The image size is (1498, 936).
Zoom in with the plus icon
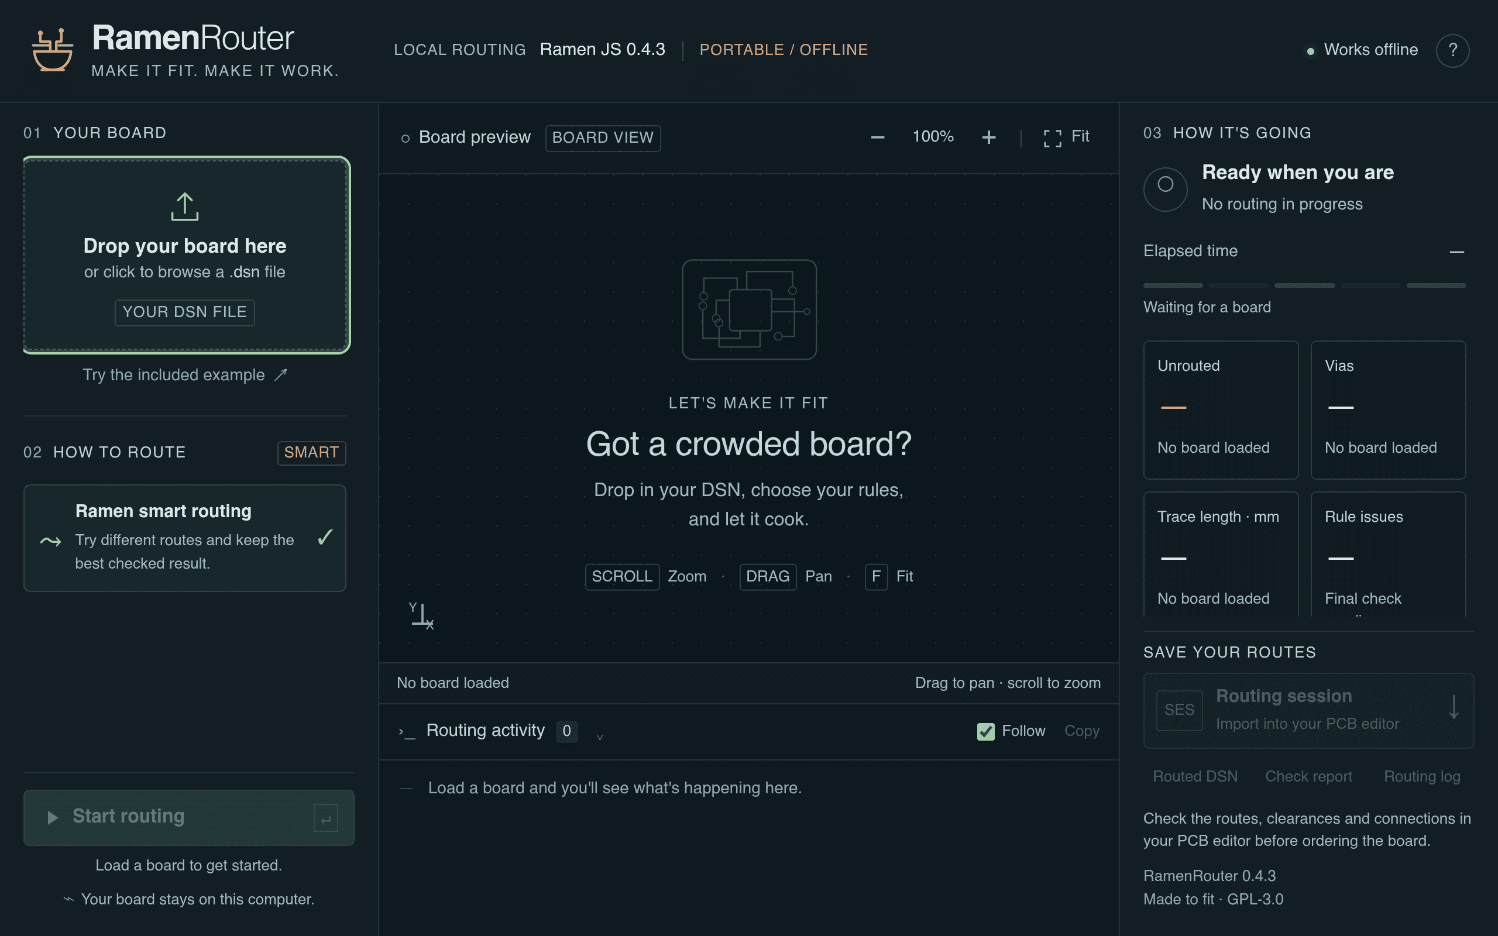[988, 137]
